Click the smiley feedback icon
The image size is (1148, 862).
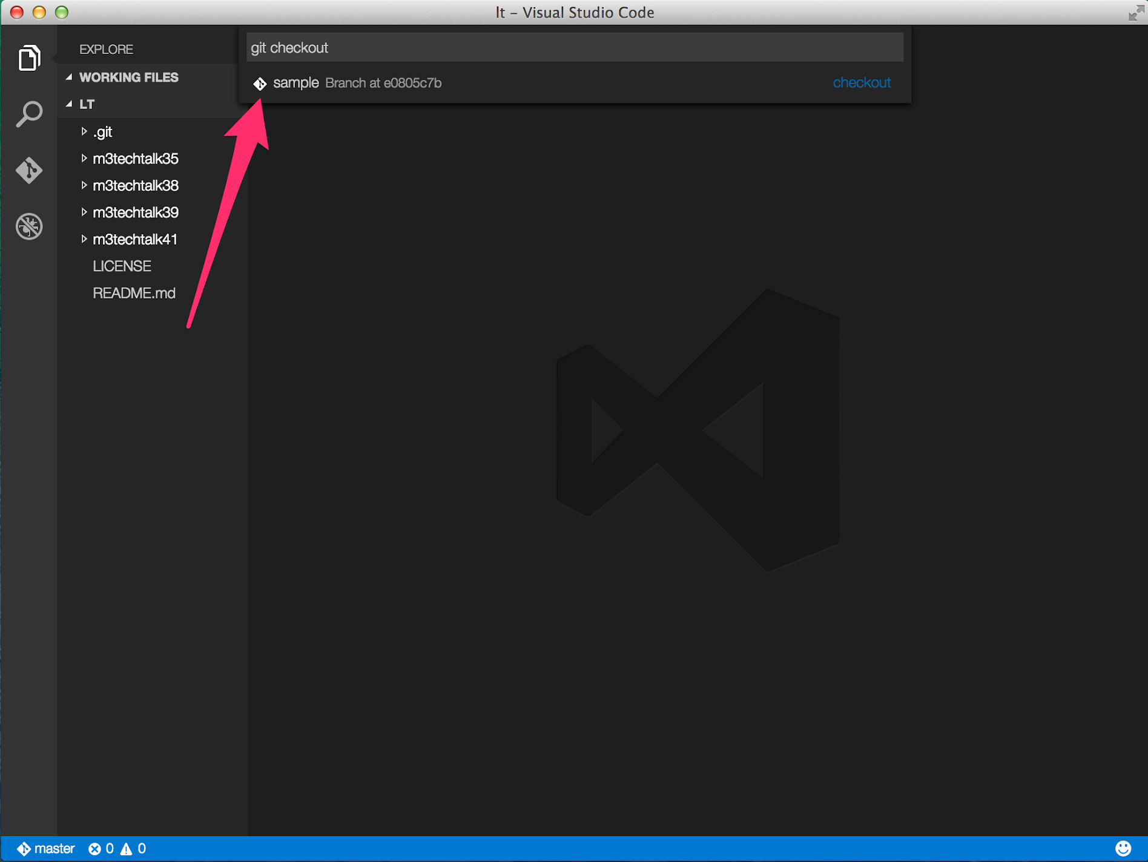click(x=1123, y=849)
